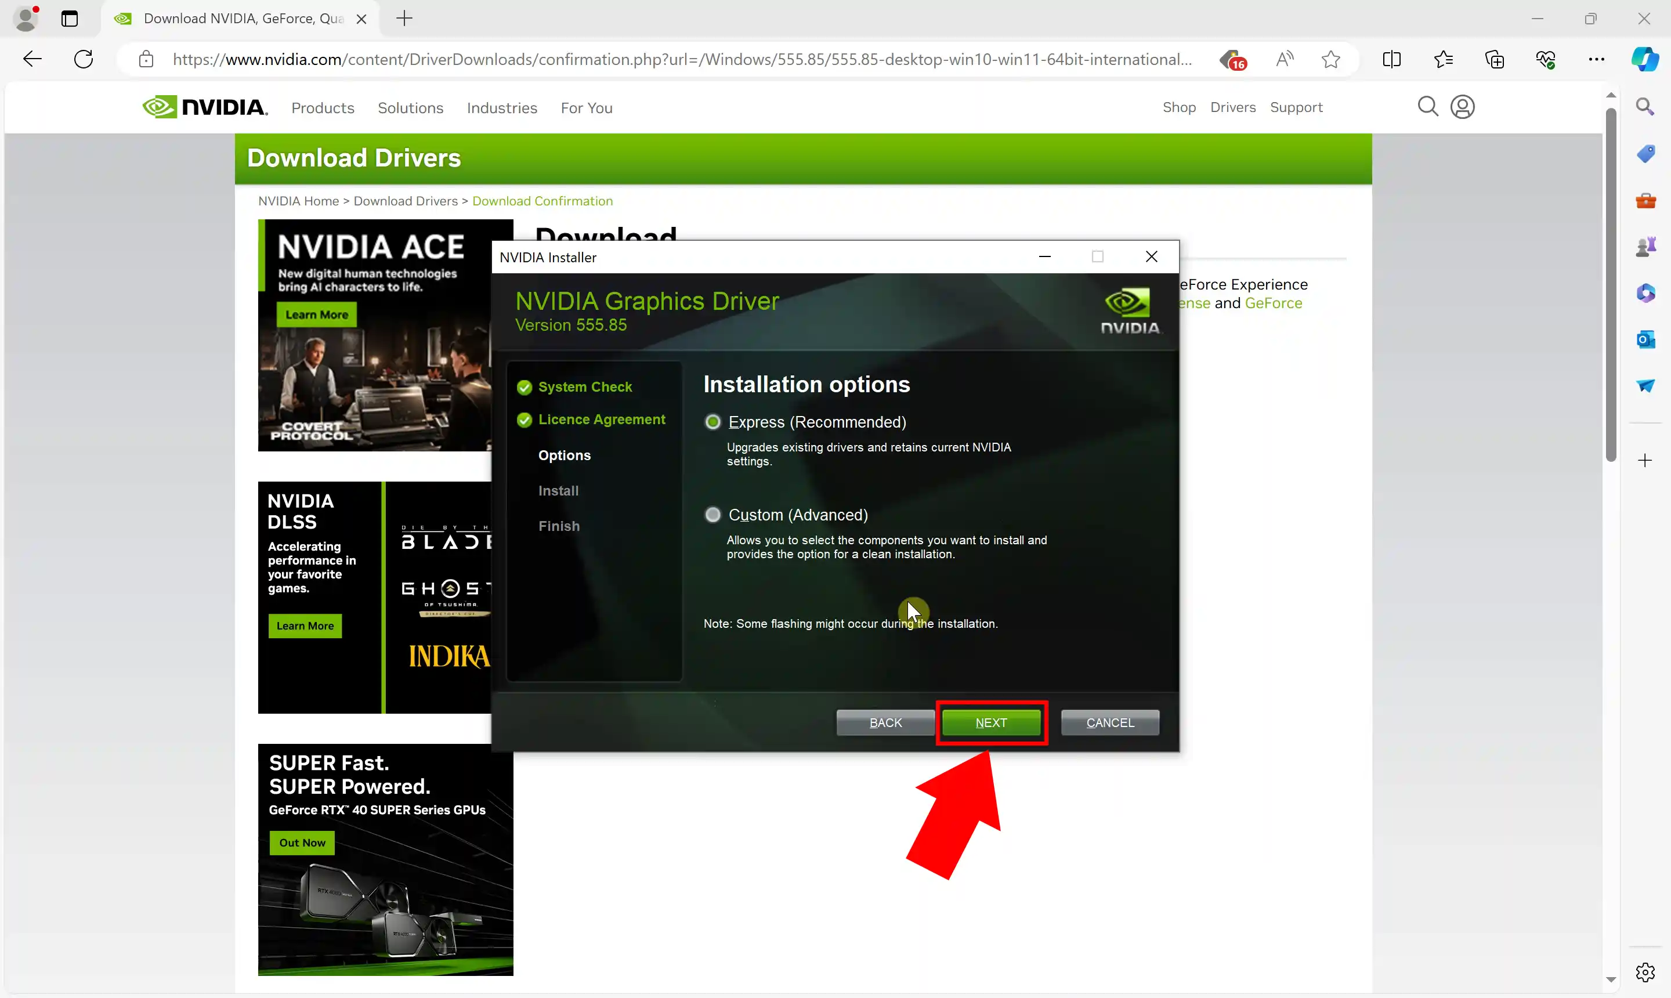Screen dimensions: 1671x998
Task: Open Products menu on NVIDIA site
Action: pyautogui.click(x=322, y=107)
